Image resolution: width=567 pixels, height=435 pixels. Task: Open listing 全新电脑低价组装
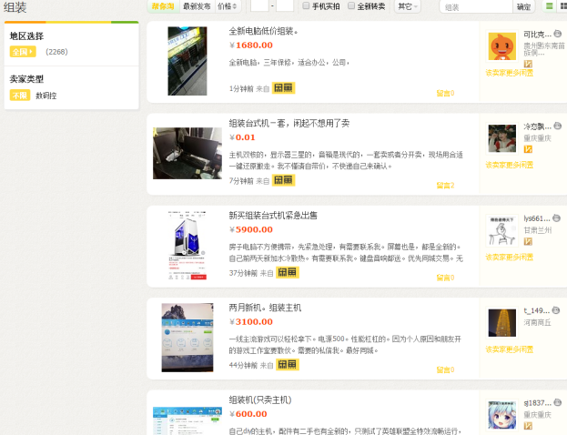[x=263, y=31]
